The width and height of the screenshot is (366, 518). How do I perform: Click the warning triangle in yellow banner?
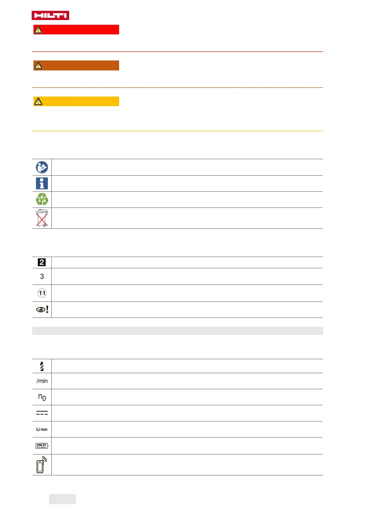tap(38, 101)
